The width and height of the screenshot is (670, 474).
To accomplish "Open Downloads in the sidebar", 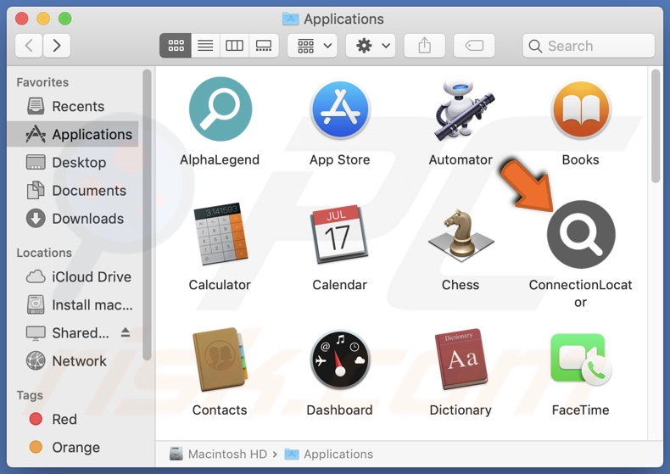I will 73,219.
